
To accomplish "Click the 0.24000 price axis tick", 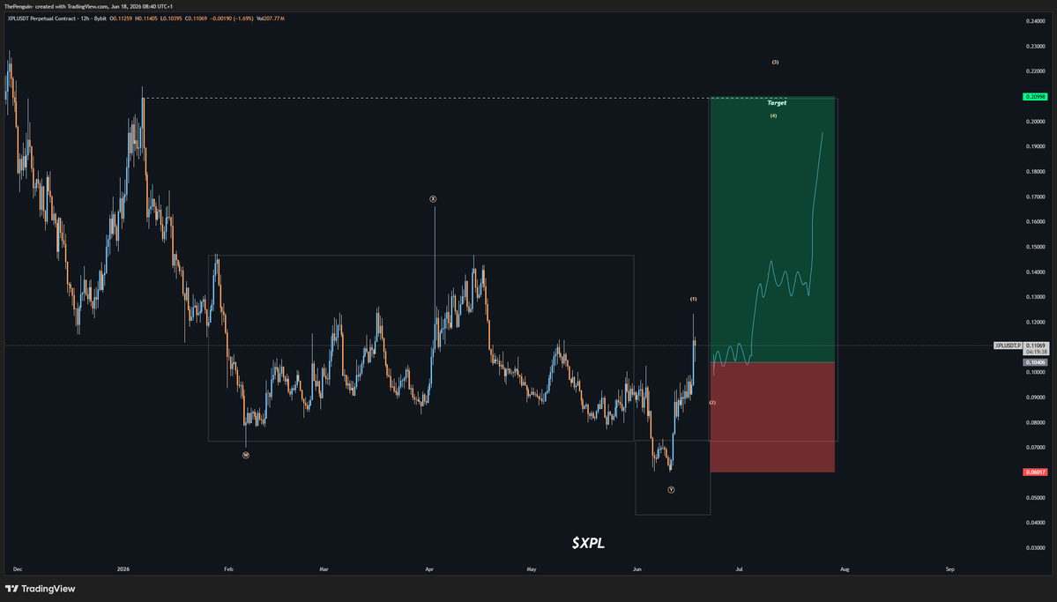I will (x=1036, y=21).
